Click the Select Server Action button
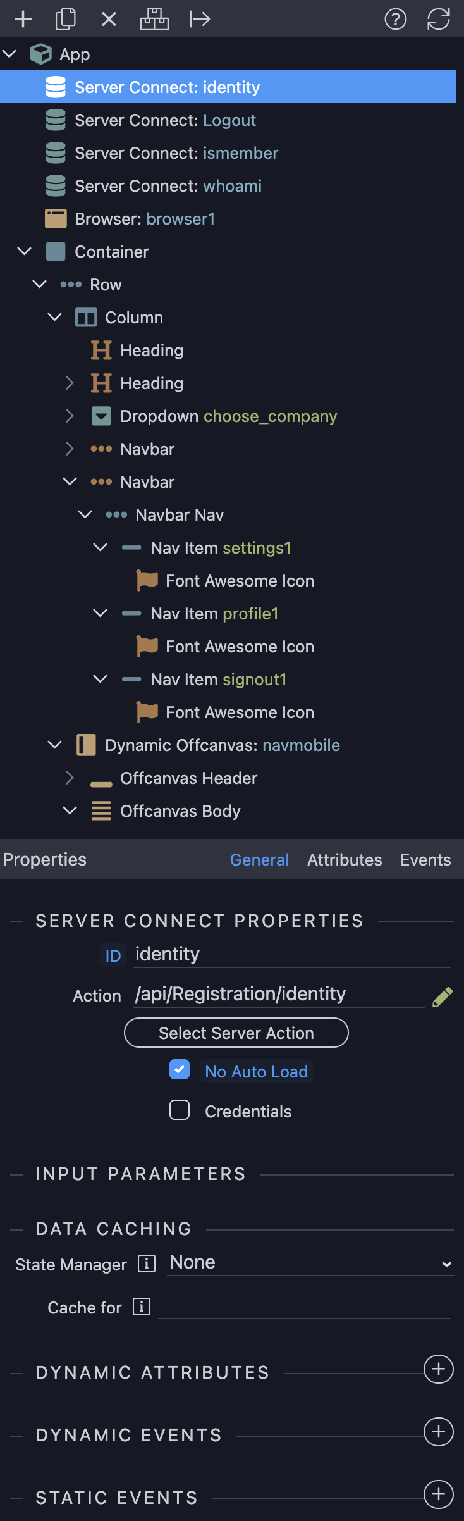The height and width of the screenshot is (1521, 464). pos(236,1033)
